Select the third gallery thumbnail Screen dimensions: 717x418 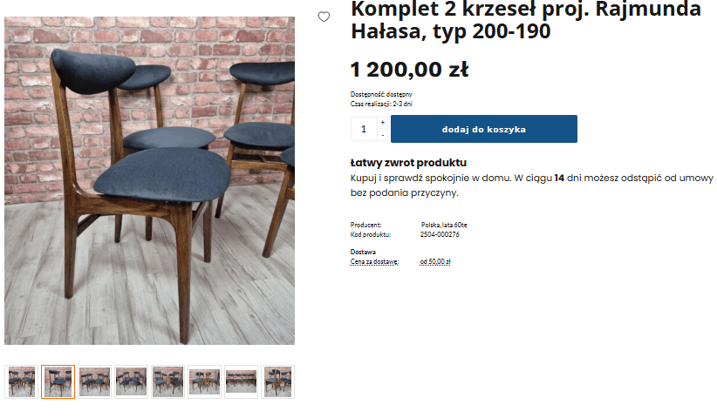click(95, 382)
